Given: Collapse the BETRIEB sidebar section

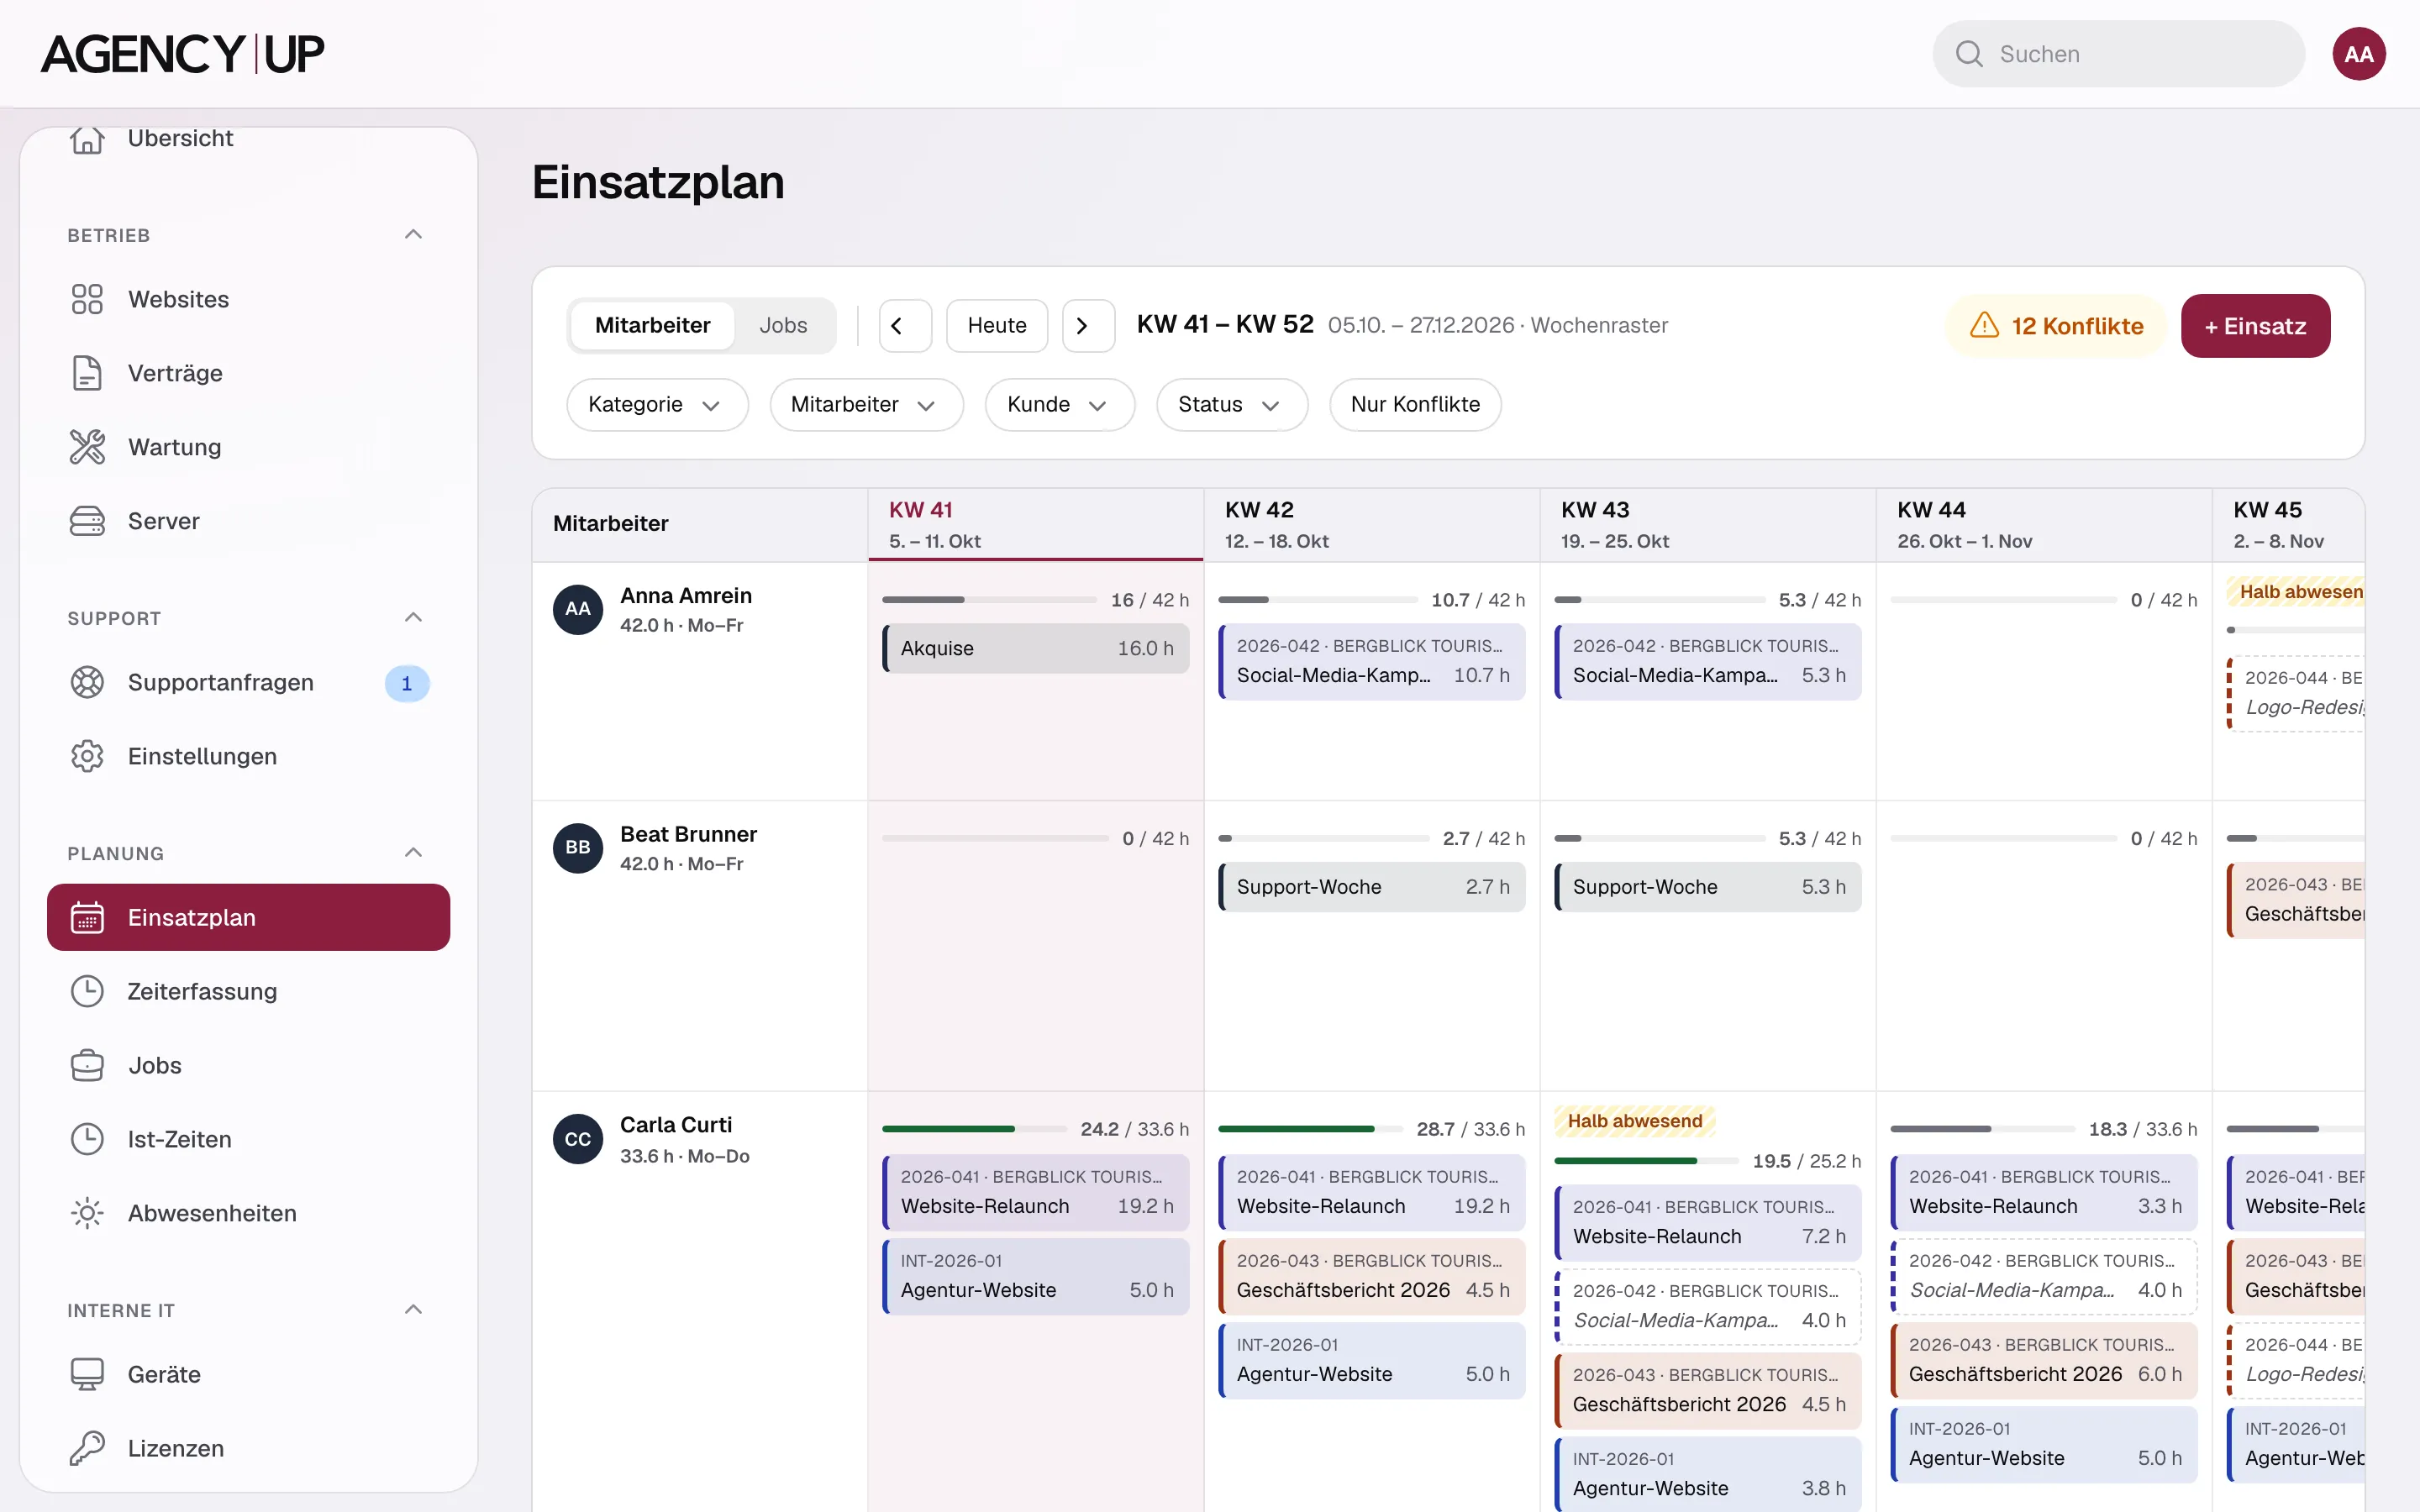Looking at the screenshot, I should click(x=413, y=234).
